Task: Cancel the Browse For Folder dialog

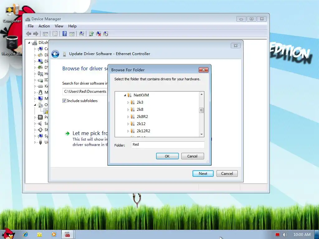Action: [x=193, y=156]
